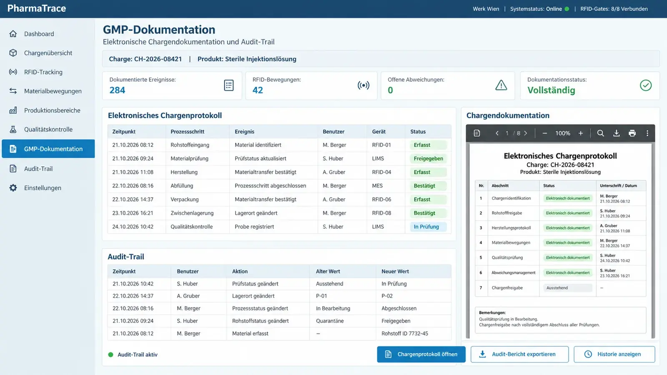Click the 'Ausstehend' status in document preview

tap(568, 288)
